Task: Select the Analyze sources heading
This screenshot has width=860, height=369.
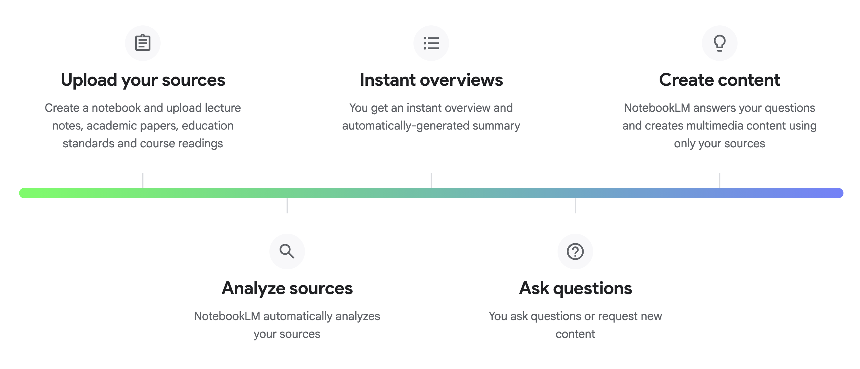Action: click(x=287, y=288)
